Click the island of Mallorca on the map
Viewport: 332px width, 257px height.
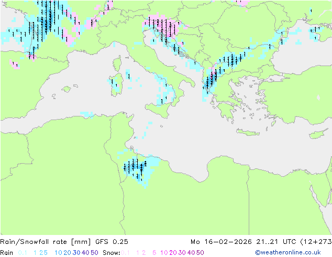click(67, 89)
